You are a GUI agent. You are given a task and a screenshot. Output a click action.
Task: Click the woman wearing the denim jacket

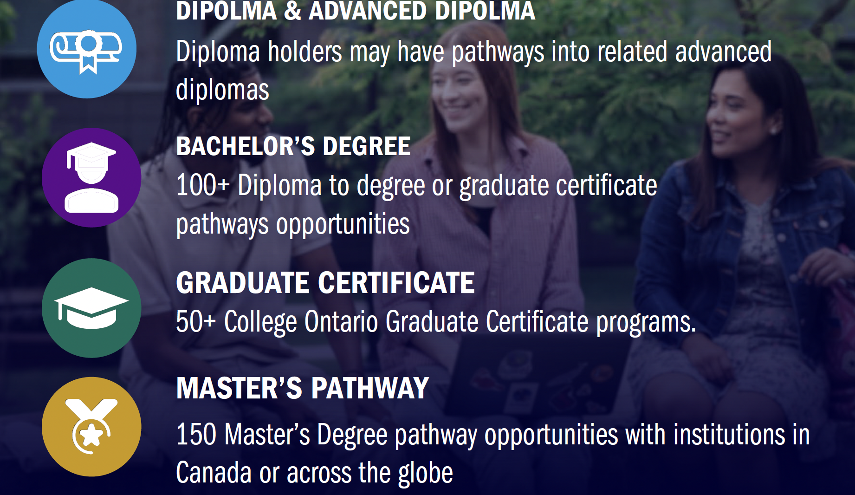click(743, 209)
